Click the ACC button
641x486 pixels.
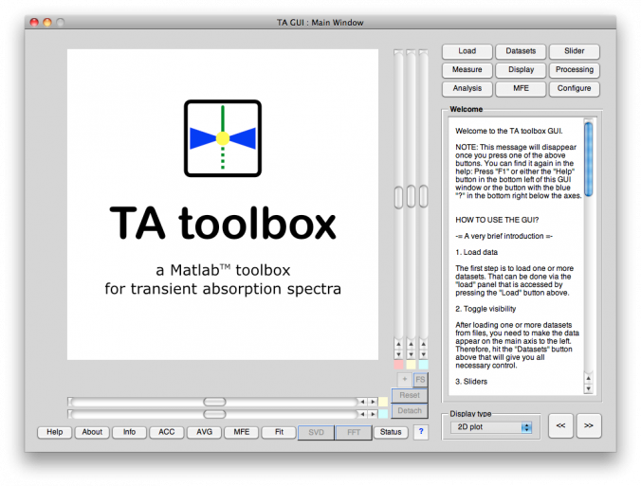(166, 432)
